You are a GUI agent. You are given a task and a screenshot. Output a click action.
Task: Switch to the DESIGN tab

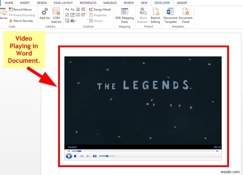pyautogui.click(x=42, y=3)
